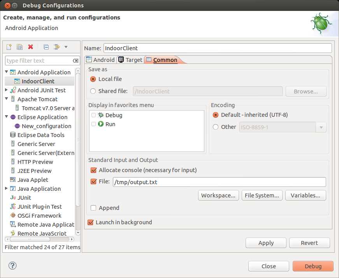Enable Run in favorites menu checkbox
339x278 pixels.
pos(94,124)
